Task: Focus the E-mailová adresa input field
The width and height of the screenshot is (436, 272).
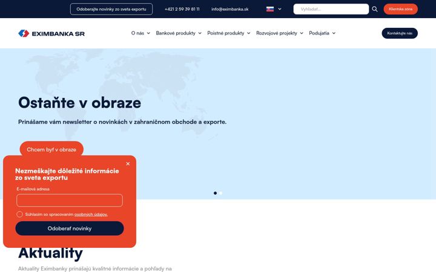Action: point(70,201)
